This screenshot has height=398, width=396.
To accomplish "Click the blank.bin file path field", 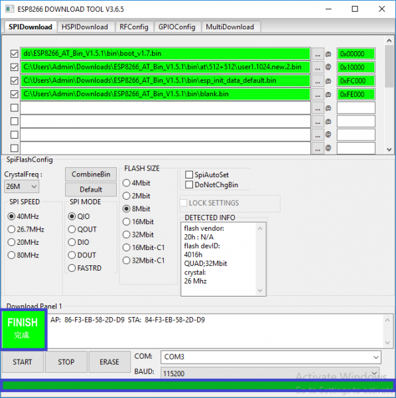I will coord(165,94).
